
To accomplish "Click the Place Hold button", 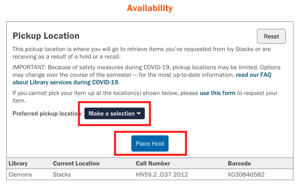I will point(150,144).
